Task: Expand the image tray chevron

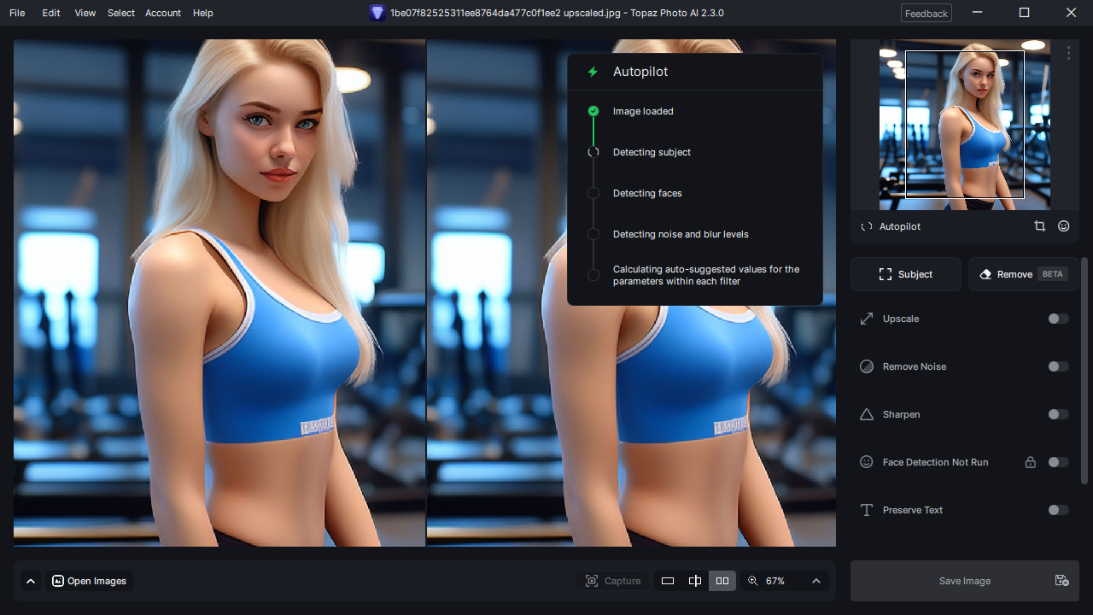Action: (x=31, y=581)
